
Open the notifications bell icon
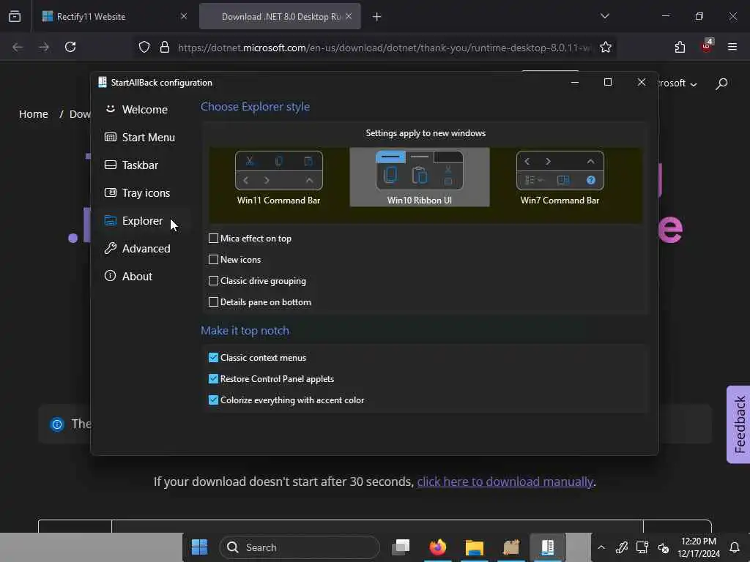[x=734, y=547]
